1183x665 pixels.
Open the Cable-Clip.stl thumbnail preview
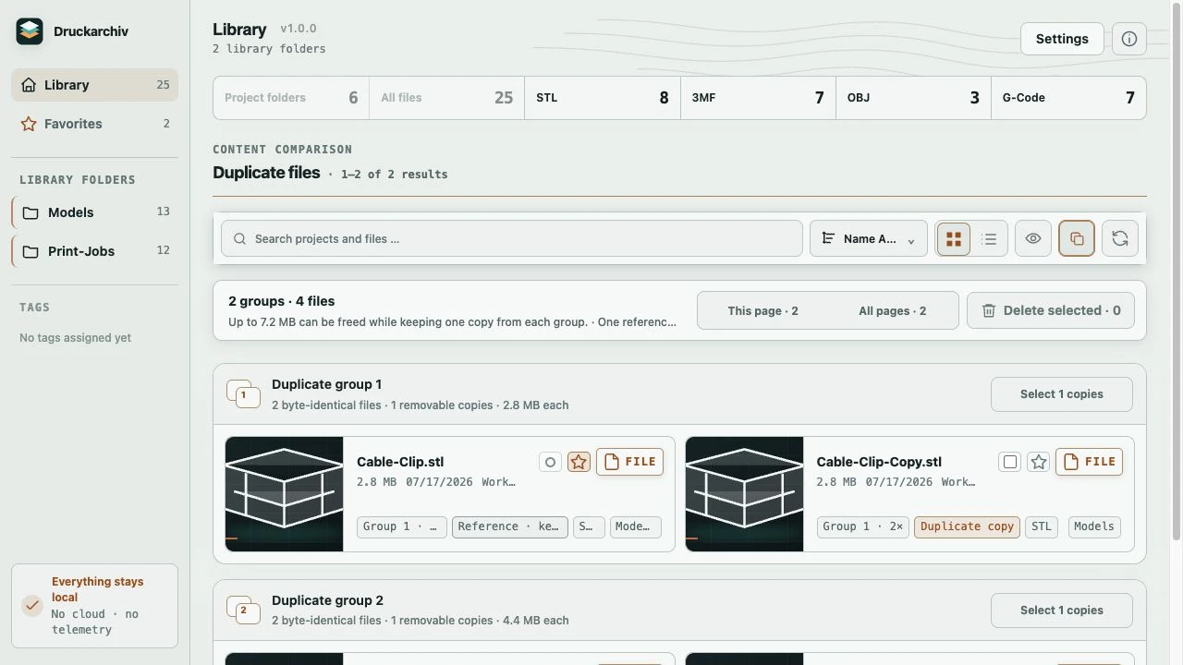pyautogui.click(x=284, y=494)
